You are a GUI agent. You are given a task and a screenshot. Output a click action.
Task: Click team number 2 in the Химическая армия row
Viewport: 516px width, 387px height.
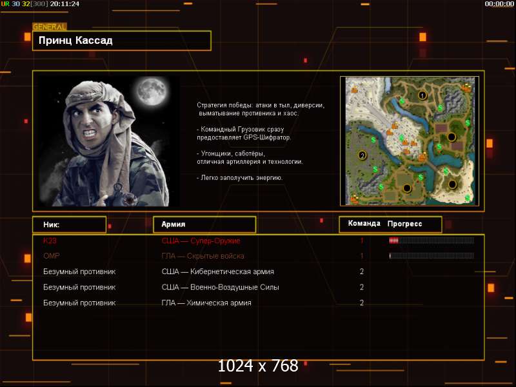point(362,303)
